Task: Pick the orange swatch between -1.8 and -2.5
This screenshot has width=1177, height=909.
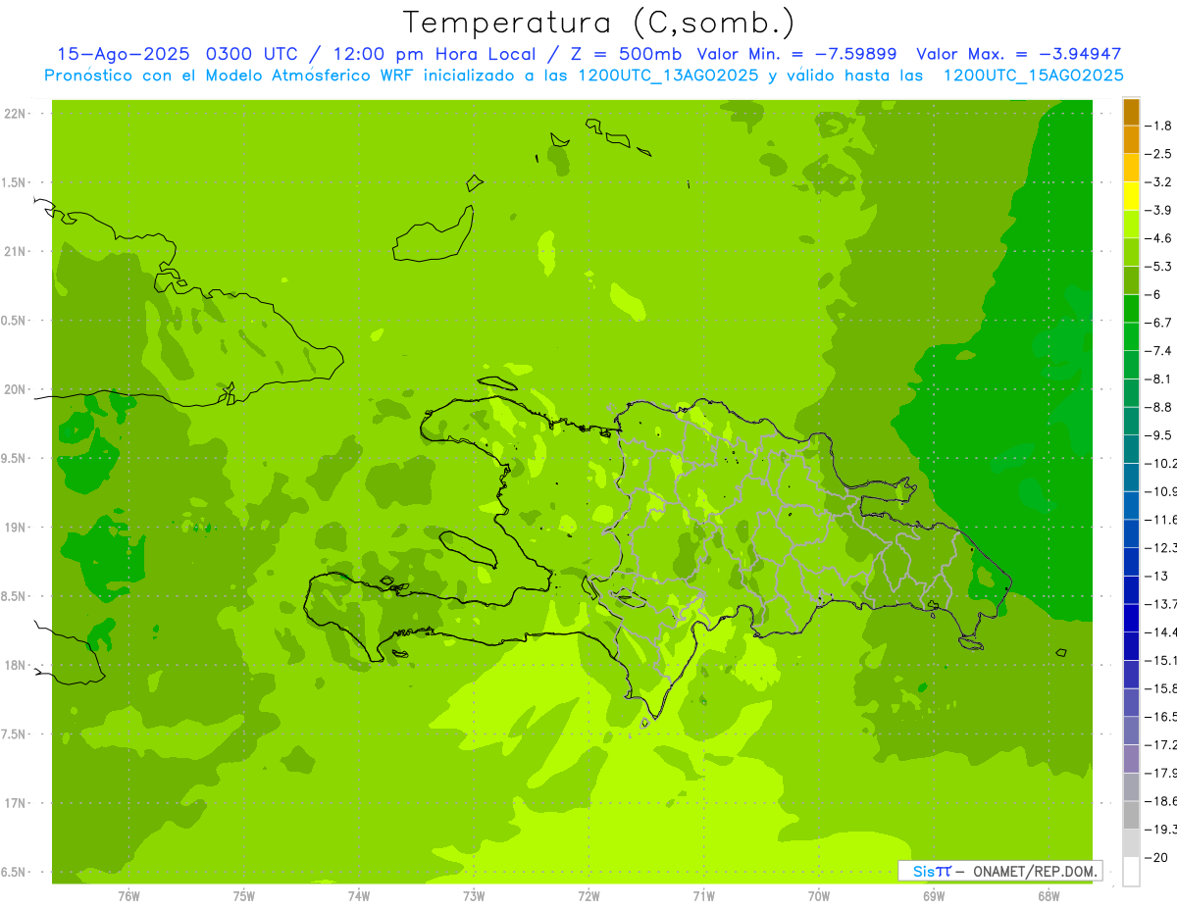Action: pos(1131,140)
